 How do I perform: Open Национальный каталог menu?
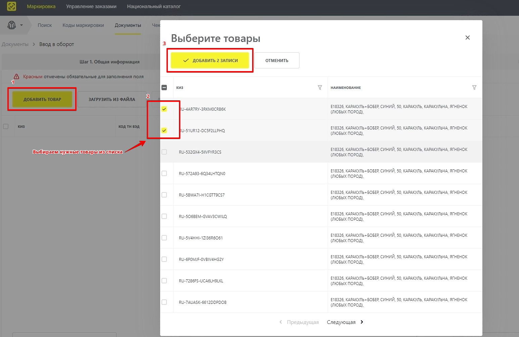pyautogui.click(x=154, y=6)
